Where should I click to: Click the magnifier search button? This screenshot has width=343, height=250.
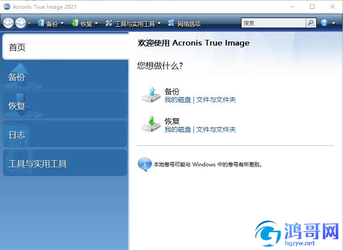click(x=311, y=23)
